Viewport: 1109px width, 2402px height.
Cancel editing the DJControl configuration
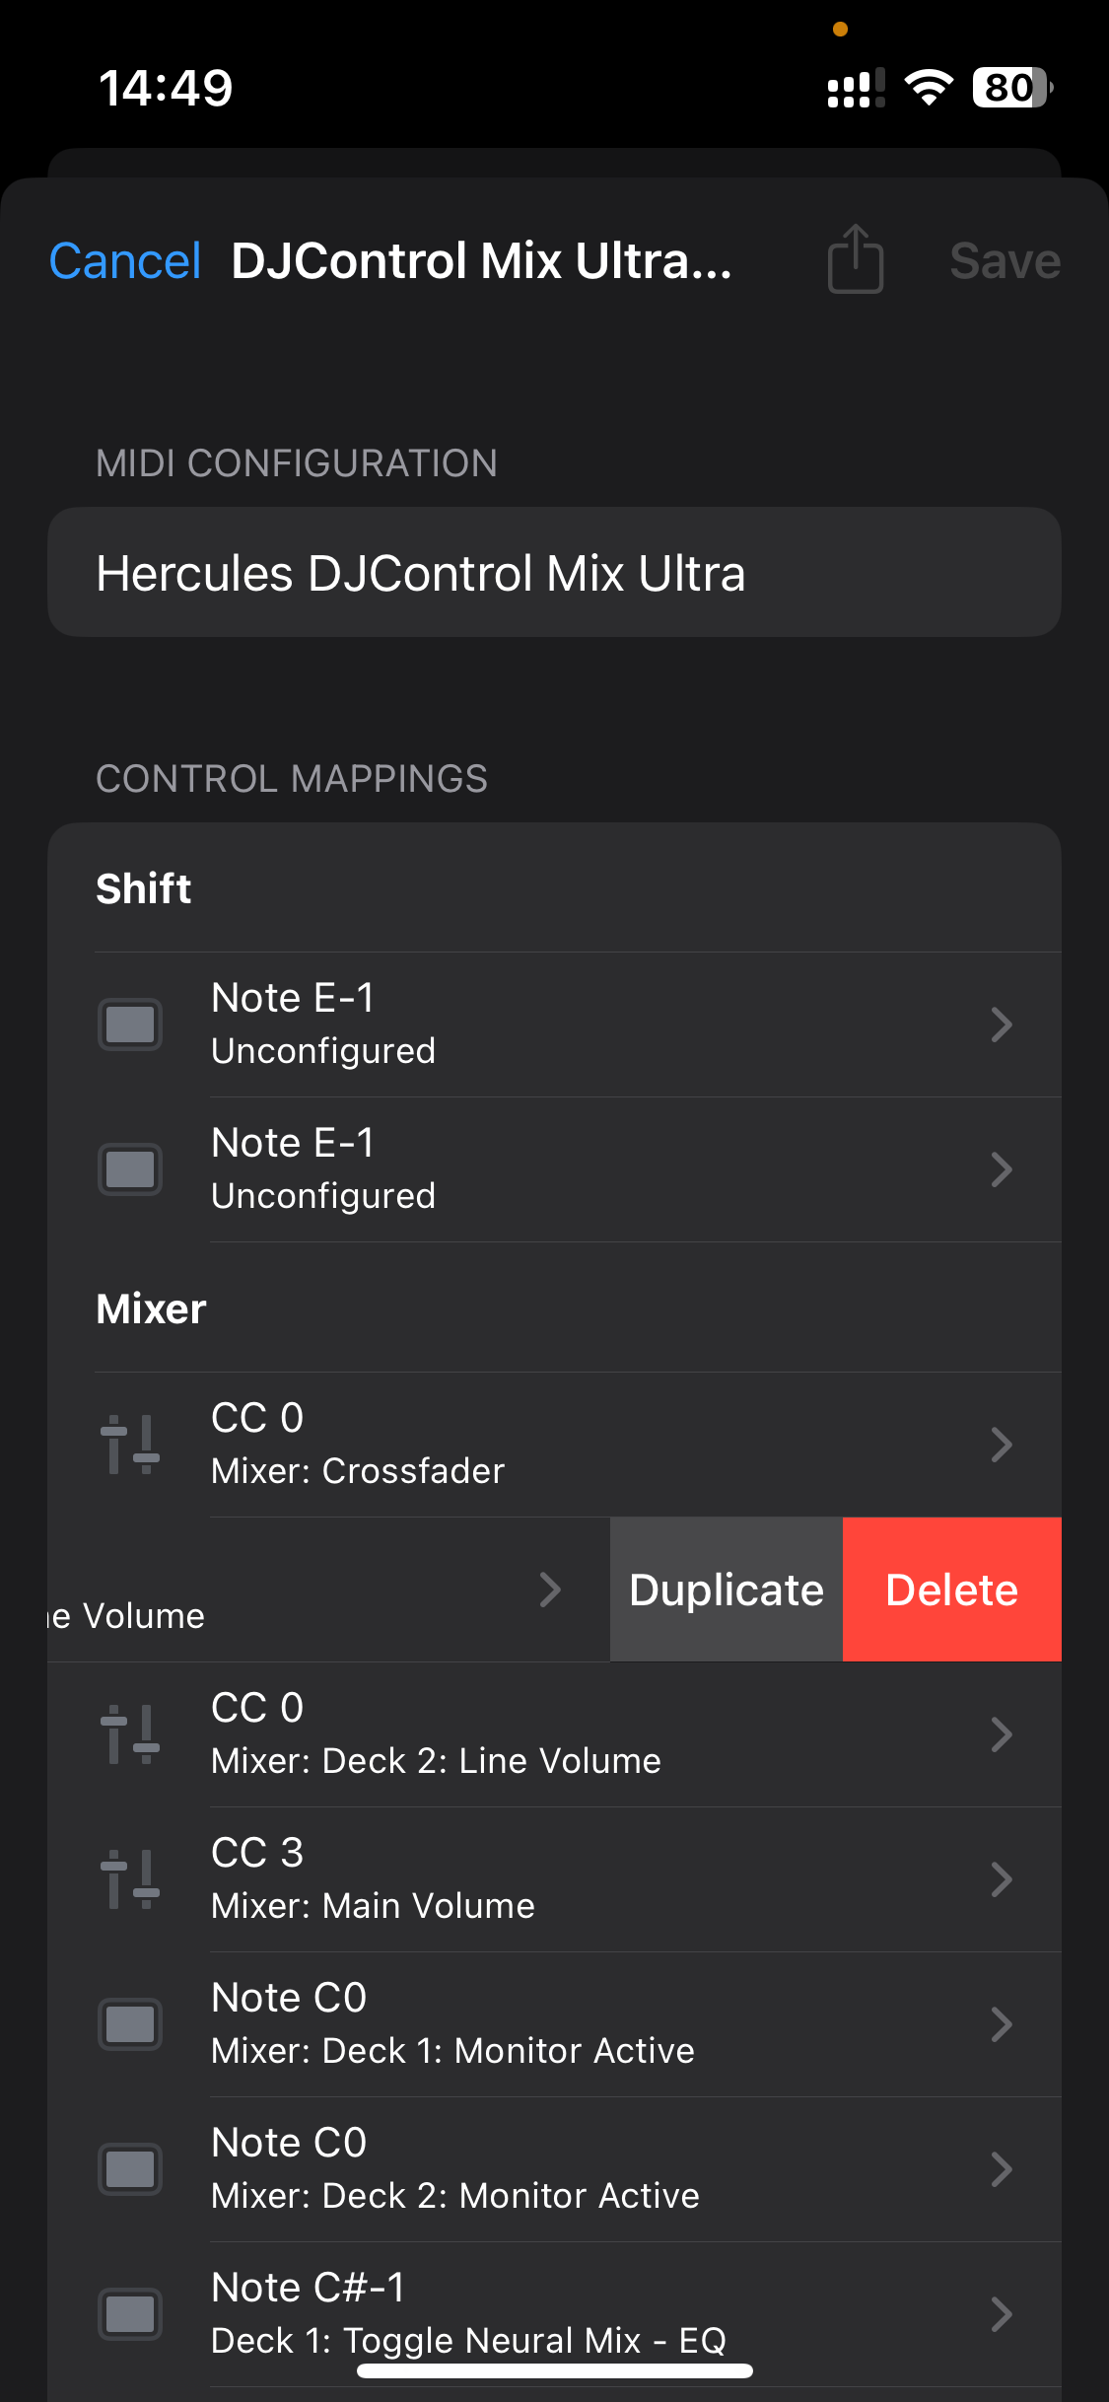pos(124,259)
